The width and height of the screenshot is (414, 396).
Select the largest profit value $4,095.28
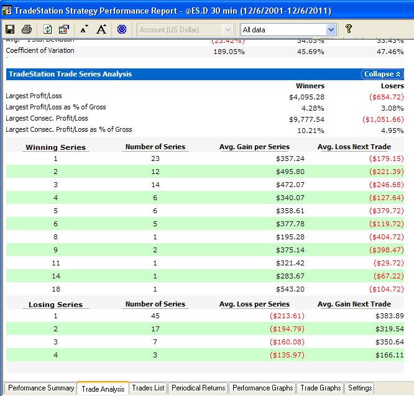(306, 97)
